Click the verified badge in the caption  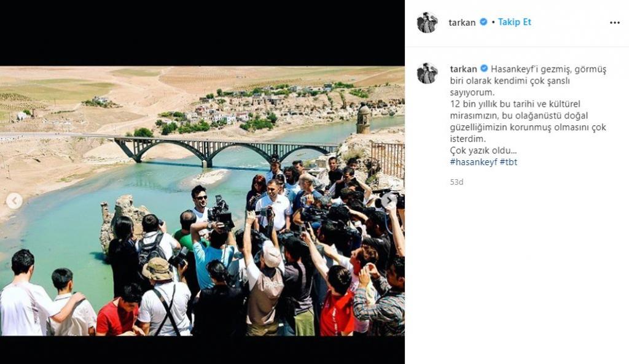click(484, 69)
